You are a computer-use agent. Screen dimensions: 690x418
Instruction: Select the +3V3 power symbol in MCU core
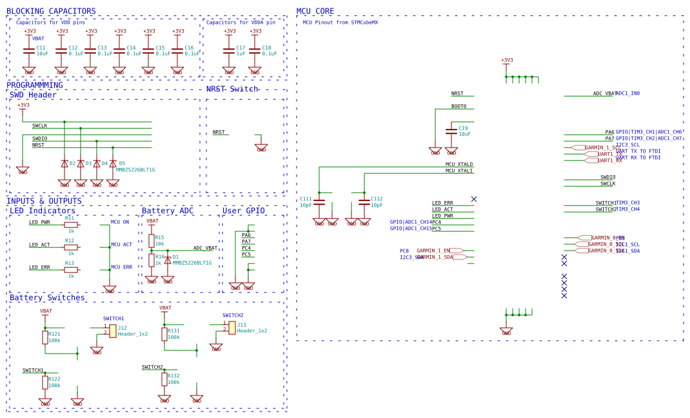(506, 63)
